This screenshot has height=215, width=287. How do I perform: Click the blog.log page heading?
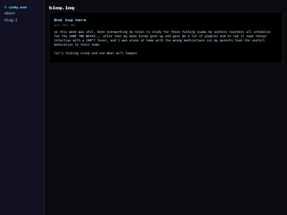pos(62,8)
